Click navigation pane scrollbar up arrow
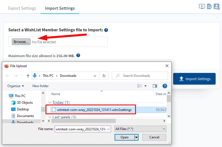 tap(43, 93)
